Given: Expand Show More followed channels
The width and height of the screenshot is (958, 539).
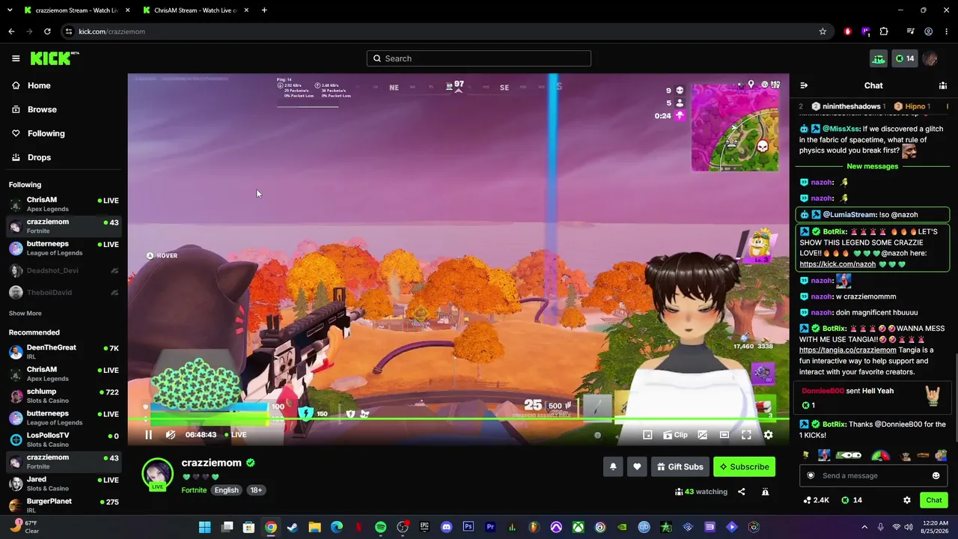Looking at the screenshot, I should [x=25, y=314].
